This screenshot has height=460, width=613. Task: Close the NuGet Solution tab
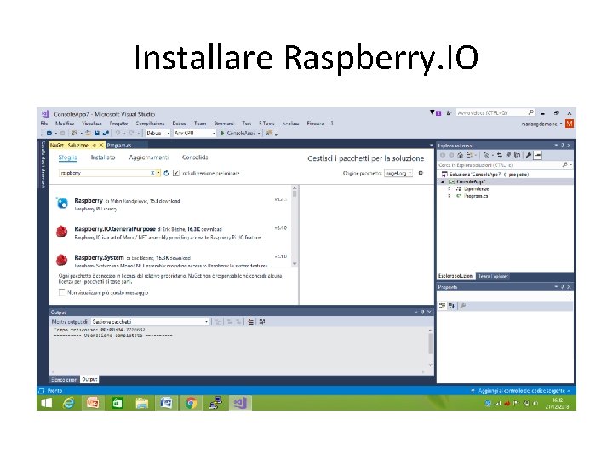(x=100, y=145)
